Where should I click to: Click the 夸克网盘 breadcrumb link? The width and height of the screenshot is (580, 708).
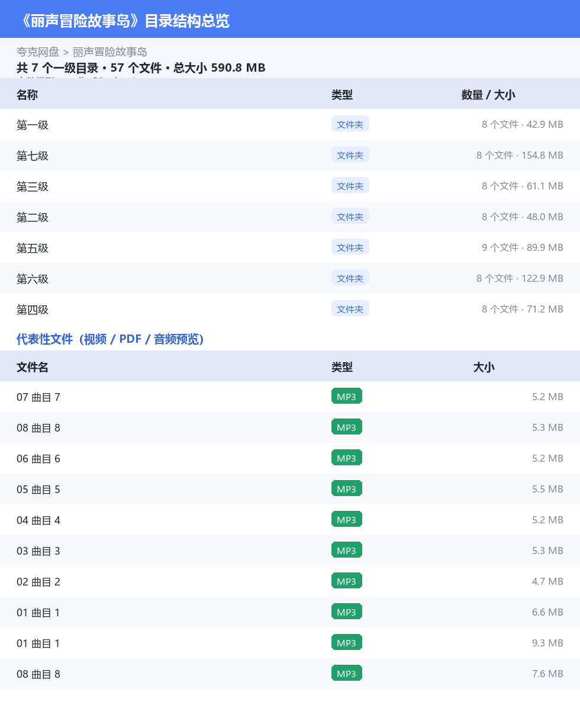coord(38,52)
